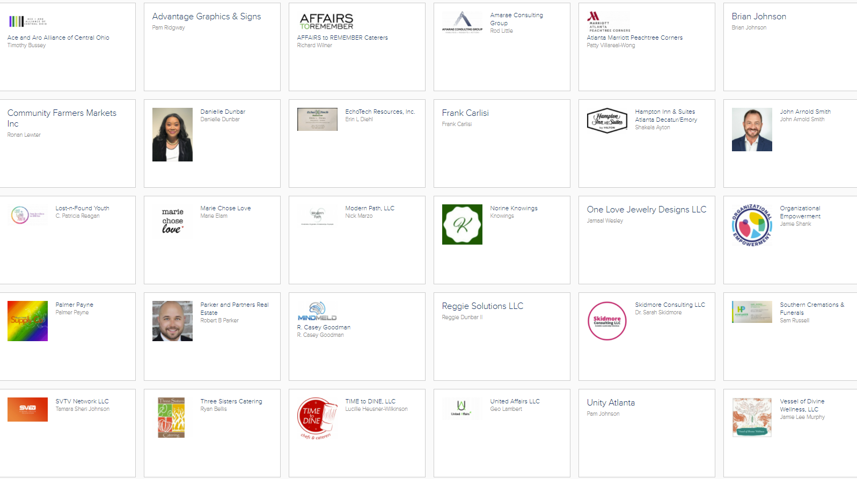Screen dimensions: 857x479
Task: Select the Marriott Atlanta Peachtree Corners logo
Action: (609, 21)
